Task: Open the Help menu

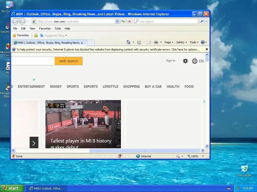Action: [x=67, y=28]
